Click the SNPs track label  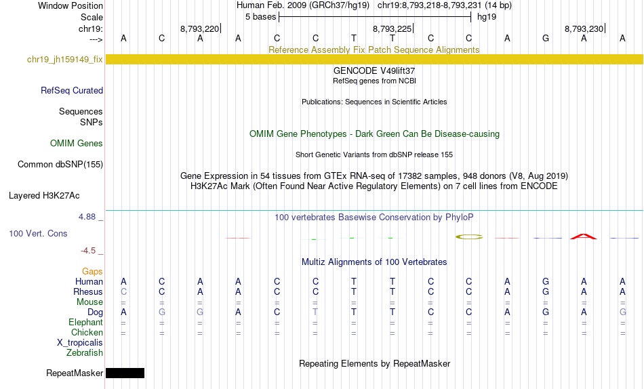92,123
